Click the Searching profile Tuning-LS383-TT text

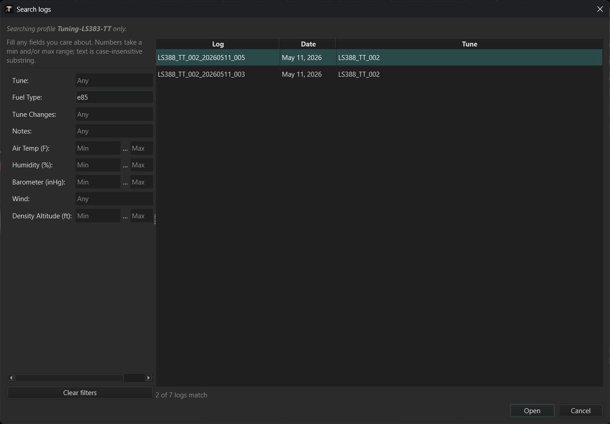66,29
